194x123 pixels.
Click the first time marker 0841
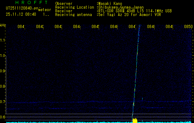(x=22, y=27)
